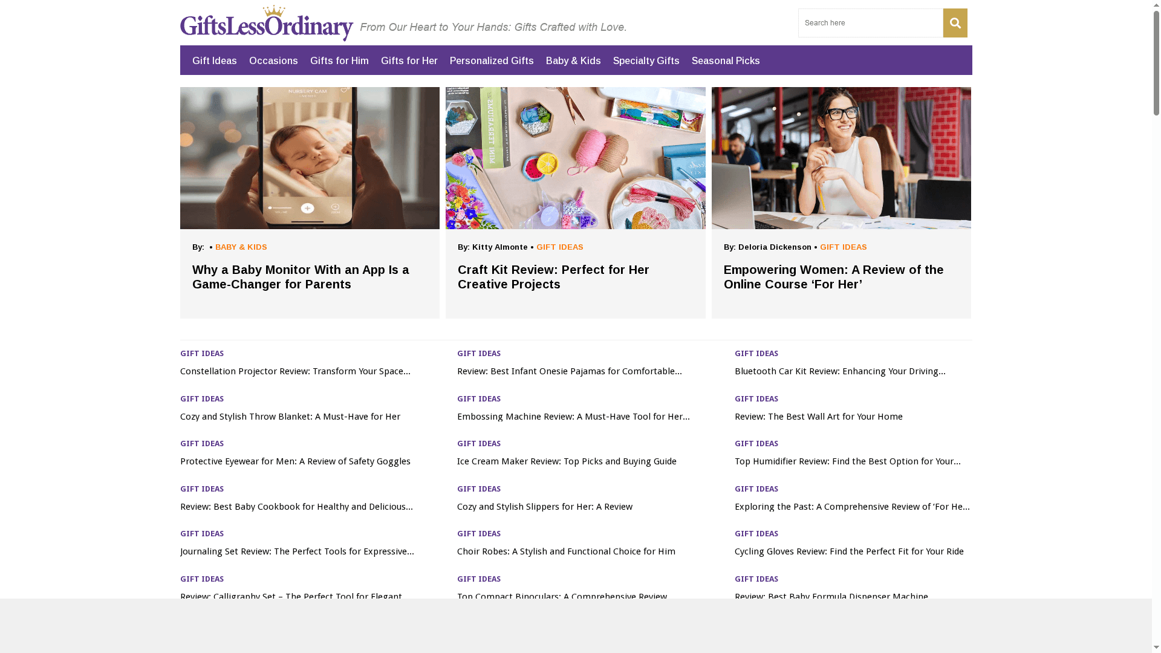This screenshot has width=1161, height=653.
Task: Open the Gift Ideas menu
Action: click(214, 60)
